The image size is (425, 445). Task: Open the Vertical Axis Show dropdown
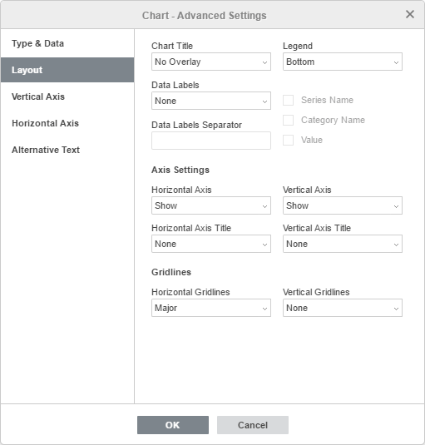[343, 205]
